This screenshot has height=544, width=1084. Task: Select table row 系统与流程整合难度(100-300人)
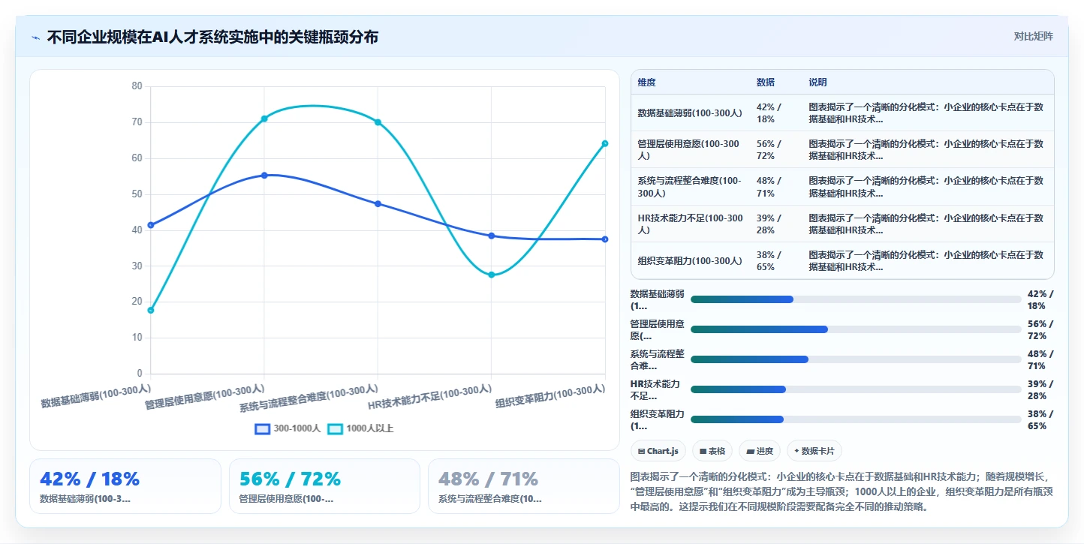click(842, 187)
